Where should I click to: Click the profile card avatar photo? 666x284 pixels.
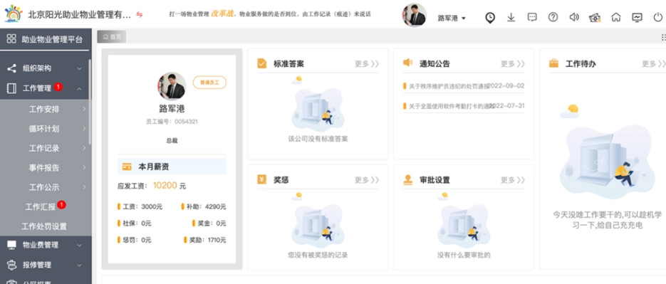(172, 86)
